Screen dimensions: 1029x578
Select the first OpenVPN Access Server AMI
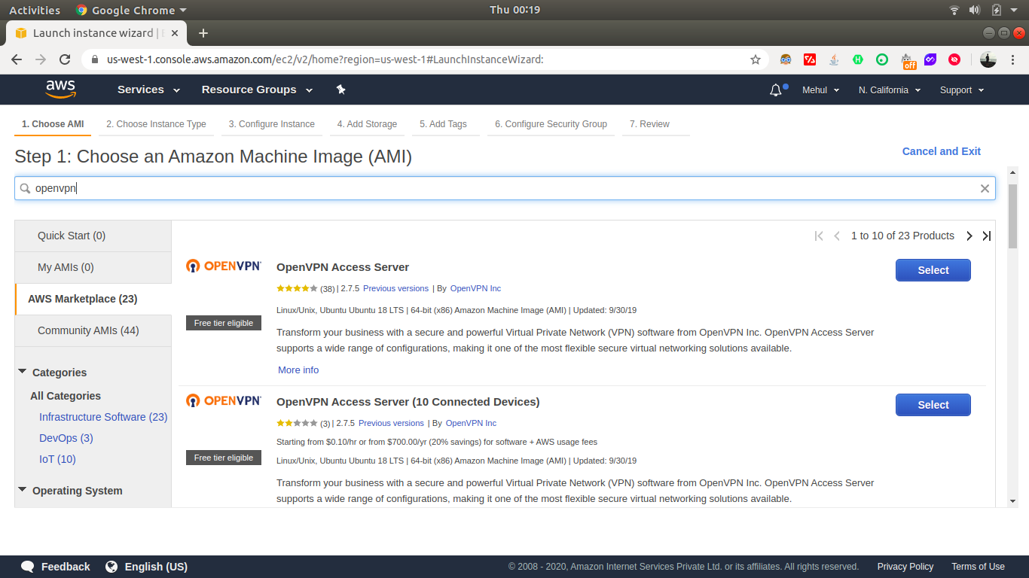(x=933, y=270)
